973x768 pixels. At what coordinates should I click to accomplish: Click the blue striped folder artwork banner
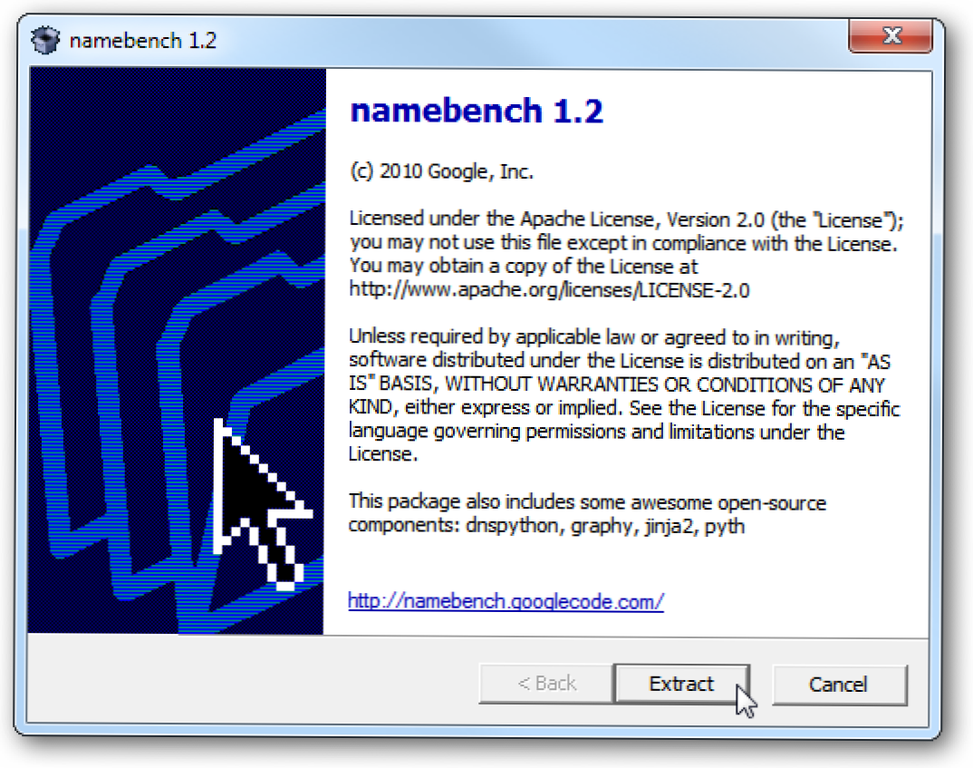coord(177,351)
